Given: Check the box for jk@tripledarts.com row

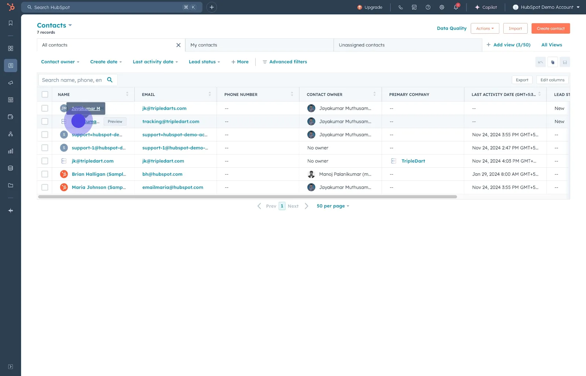Looking at the screenshot, I should point(45,108).
